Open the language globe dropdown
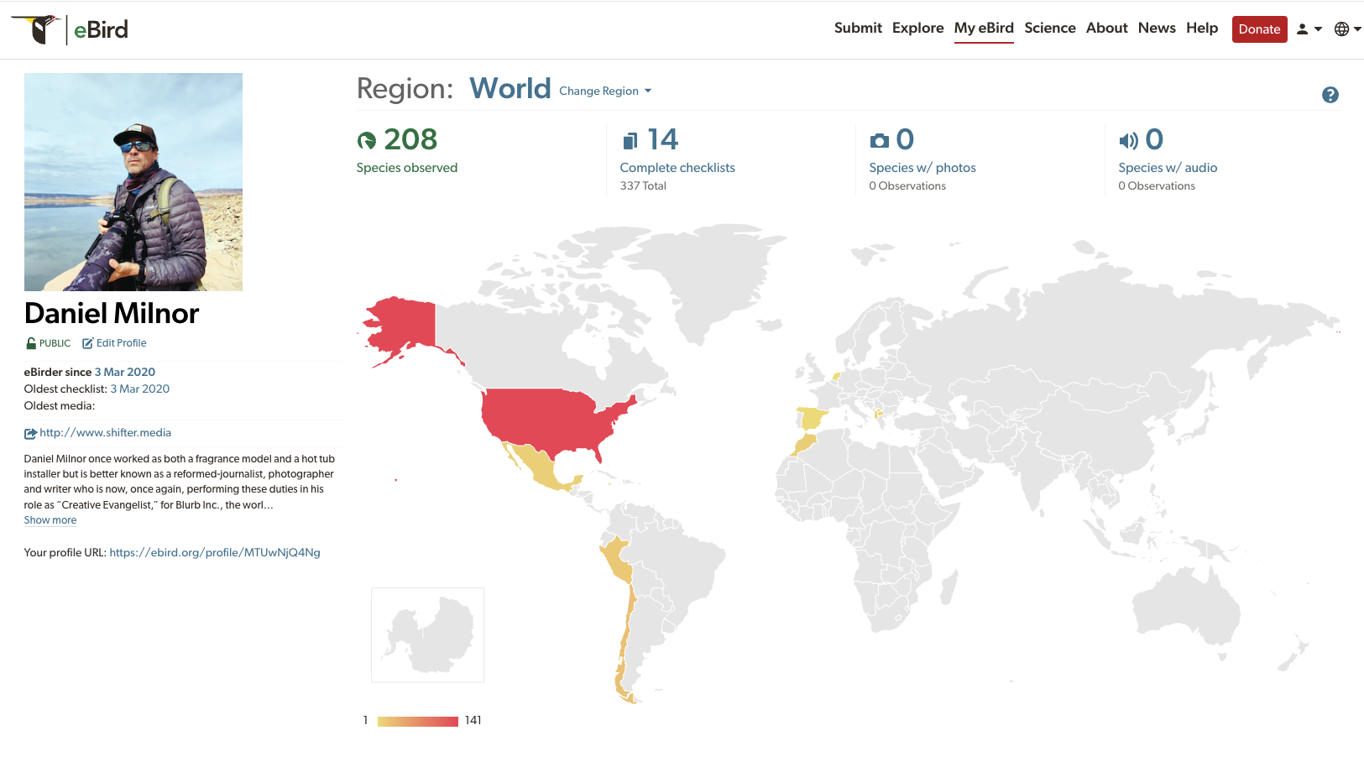The image size is (1364, 767). click(x=1347, y=29)
